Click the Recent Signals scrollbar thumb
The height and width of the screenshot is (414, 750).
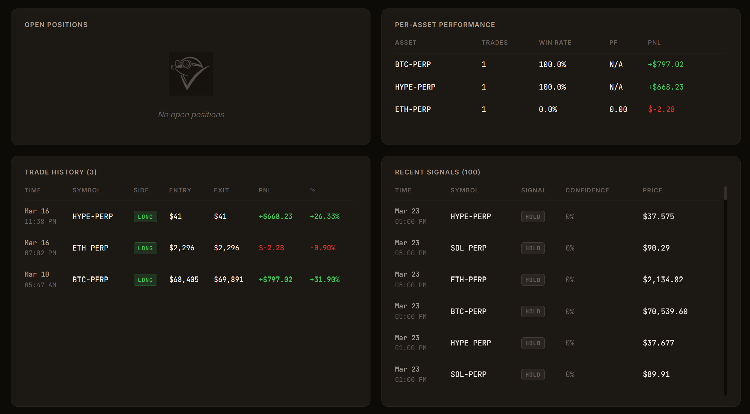tap(725, 193)
